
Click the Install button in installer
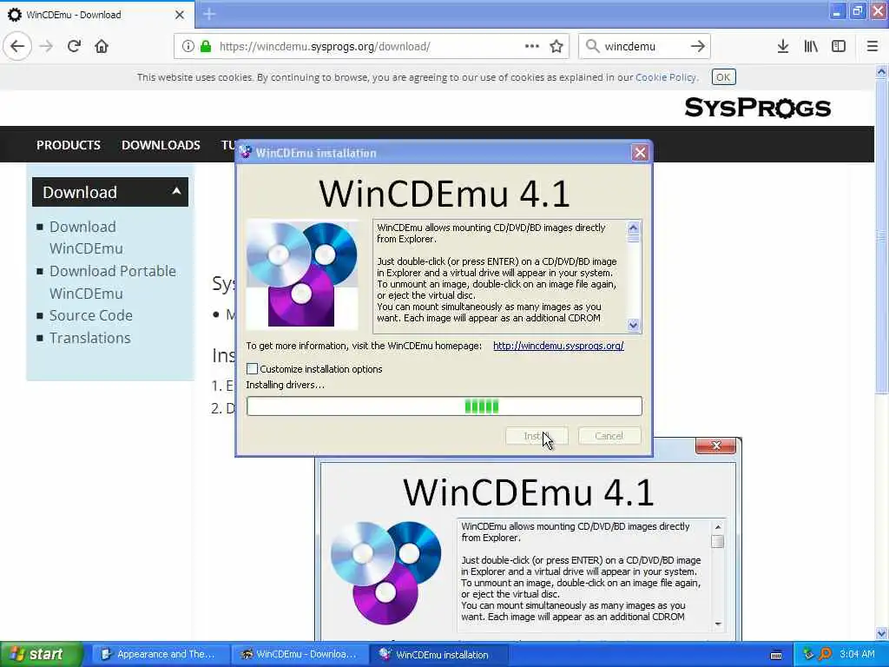pos(537,436)
